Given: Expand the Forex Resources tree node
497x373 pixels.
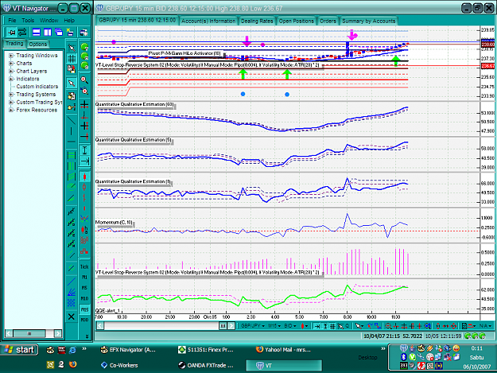Looking at the screenshot, I should pyautogui.click(x=11, y=110).
